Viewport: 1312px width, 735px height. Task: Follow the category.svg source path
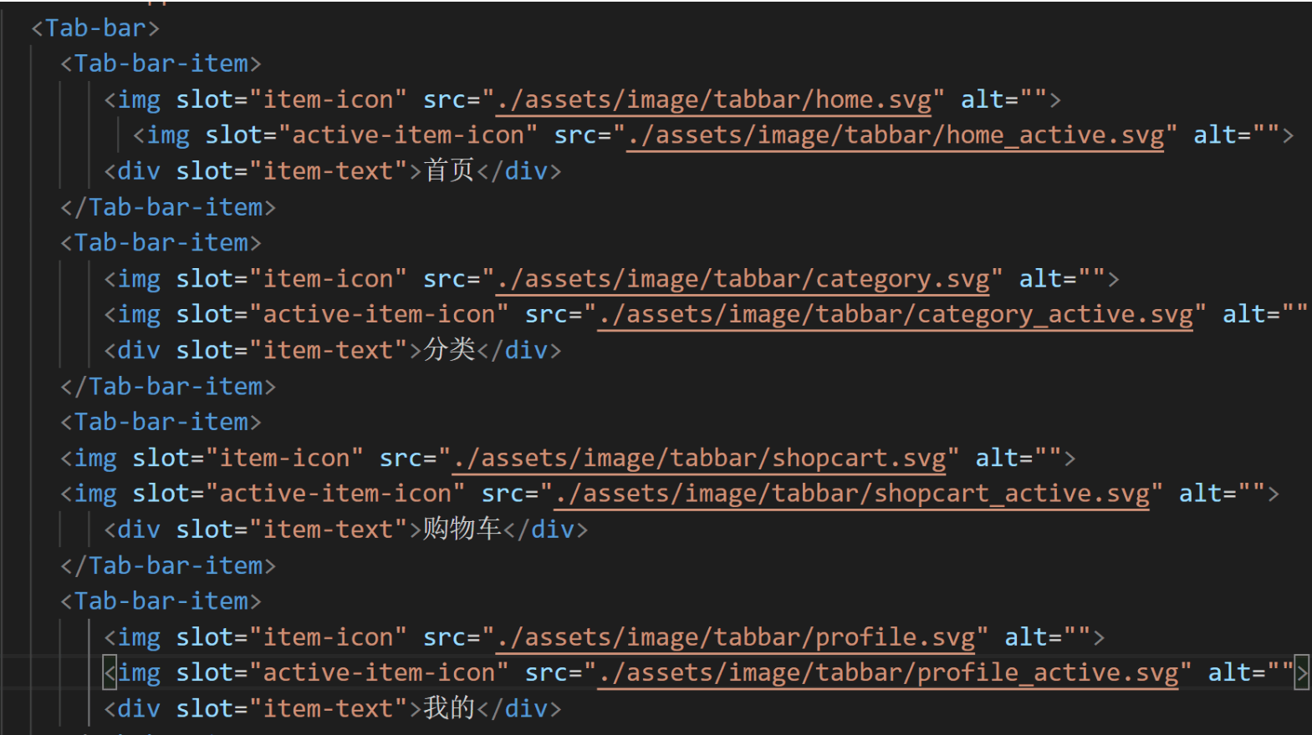click(742, 279)
